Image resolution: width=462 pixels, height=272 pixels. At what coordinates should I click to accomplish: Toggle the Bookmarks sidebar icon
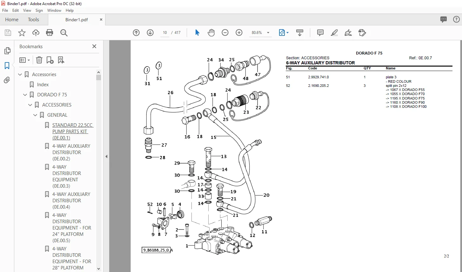(x=7, y=66)
